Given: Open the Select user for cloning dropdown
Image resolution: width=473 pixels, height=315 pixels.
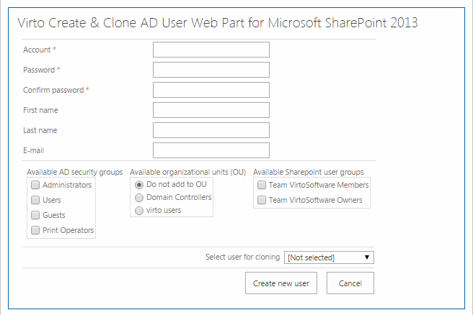Looking at the screenshot, I should 329,257.
